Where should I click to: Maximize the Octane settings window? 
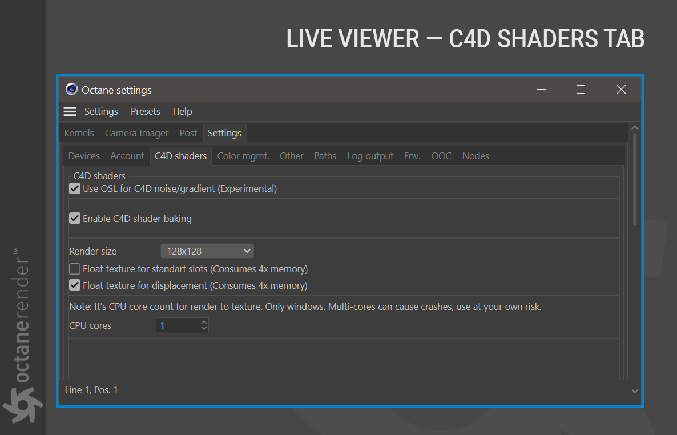581,90
